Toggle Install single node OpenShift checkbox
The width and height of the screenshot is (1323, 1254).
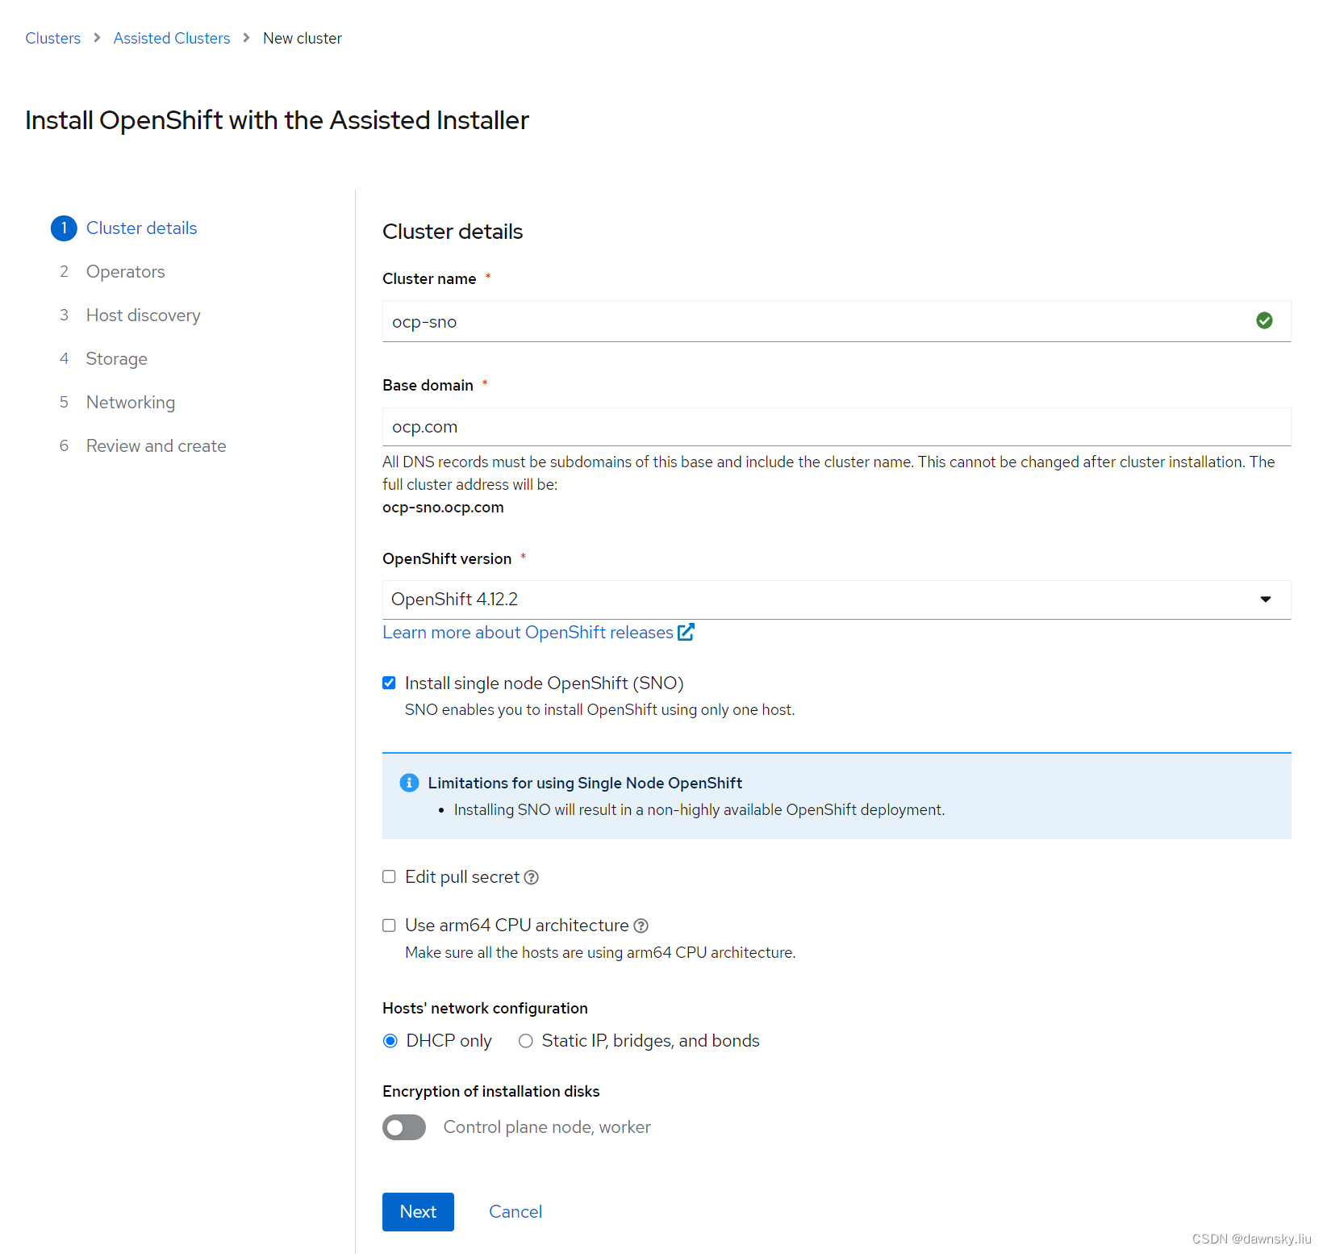pyautogui.click(x=389, y=683)
